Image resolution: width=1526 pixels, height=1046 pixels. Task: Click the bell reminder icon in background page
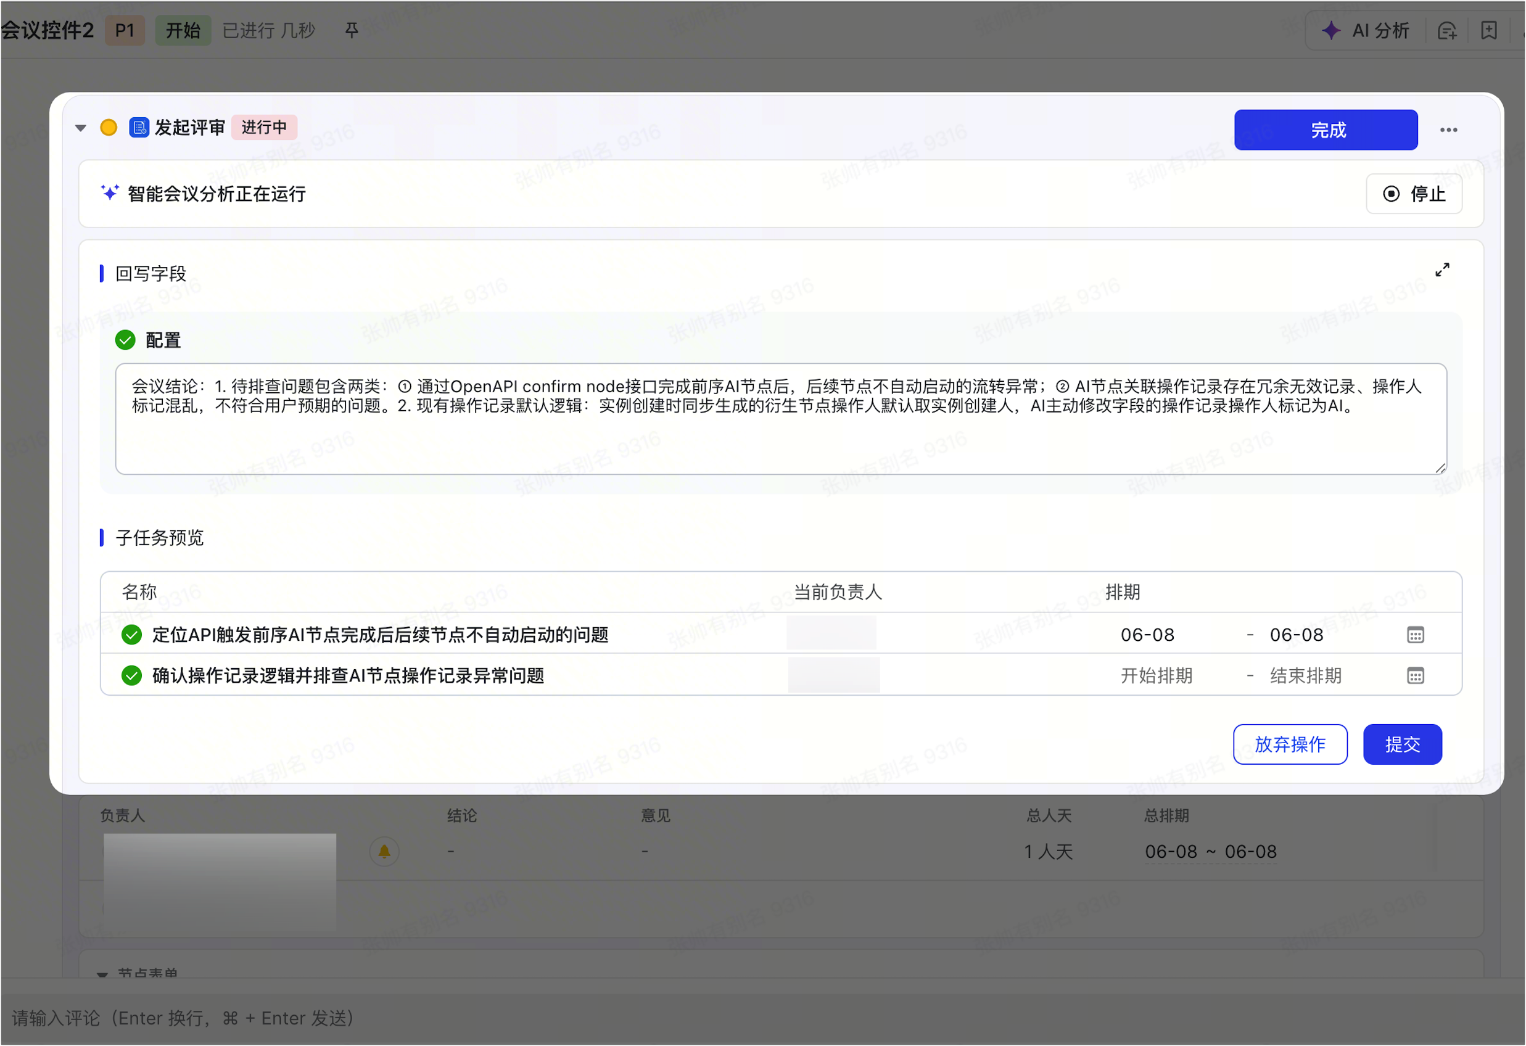[x=384, y=852]
